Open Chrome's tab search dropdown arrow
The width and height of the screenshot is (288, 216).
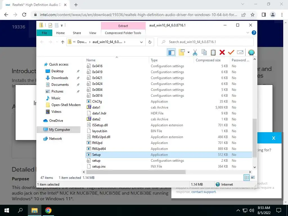tap(243, 4)
